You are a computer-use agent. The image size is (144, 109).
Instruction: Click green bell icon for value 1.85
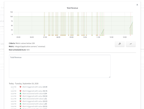(x=20, y=104)
